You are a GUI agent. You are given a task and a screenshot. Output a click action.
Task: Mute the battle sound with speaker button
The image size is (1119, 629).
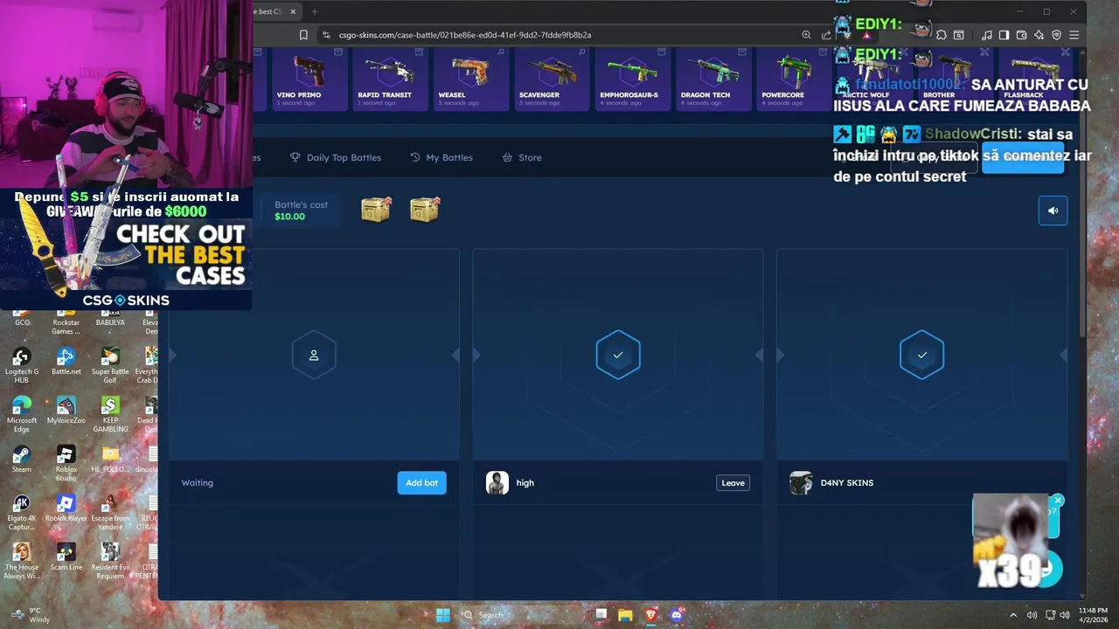[1053, 211]
